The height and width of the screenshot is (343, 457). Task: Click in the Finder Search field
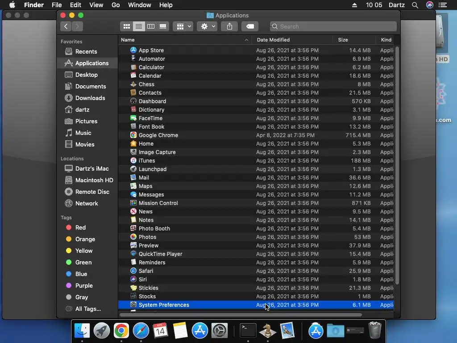333,26
